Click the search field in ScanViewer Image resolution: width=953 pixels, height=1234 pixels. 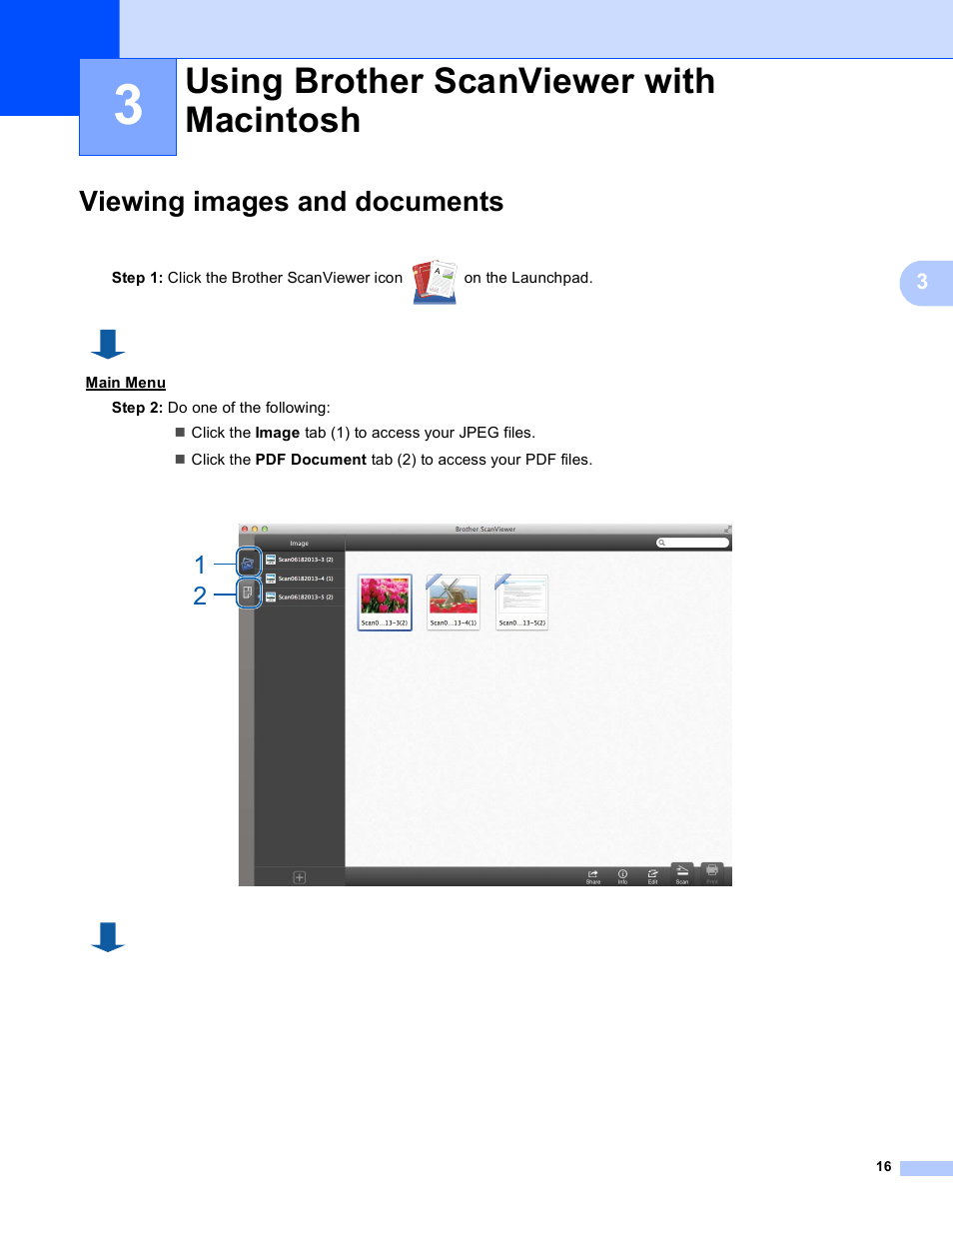point(692,543)
